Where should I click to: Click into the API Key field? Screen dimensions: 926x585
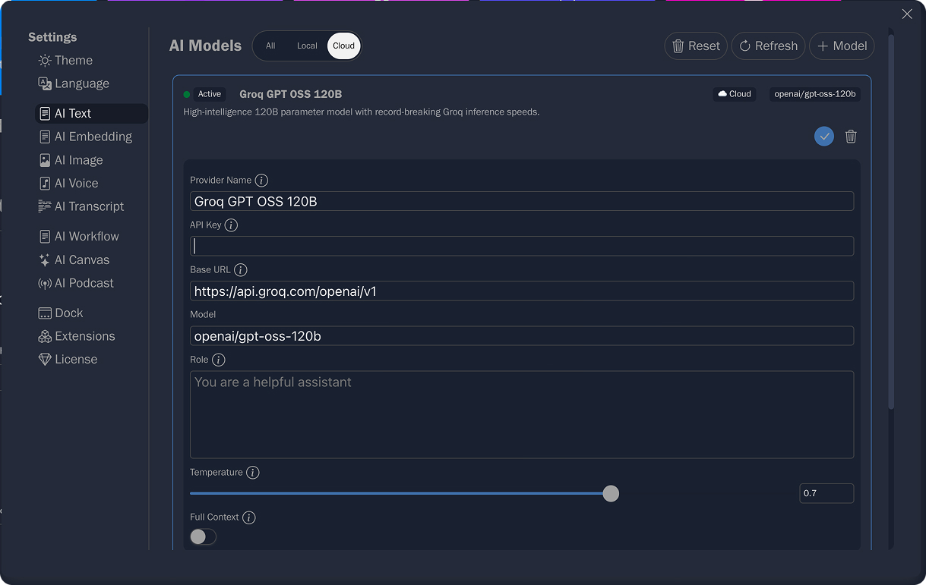pyautogui.click(x=521, y=247)
